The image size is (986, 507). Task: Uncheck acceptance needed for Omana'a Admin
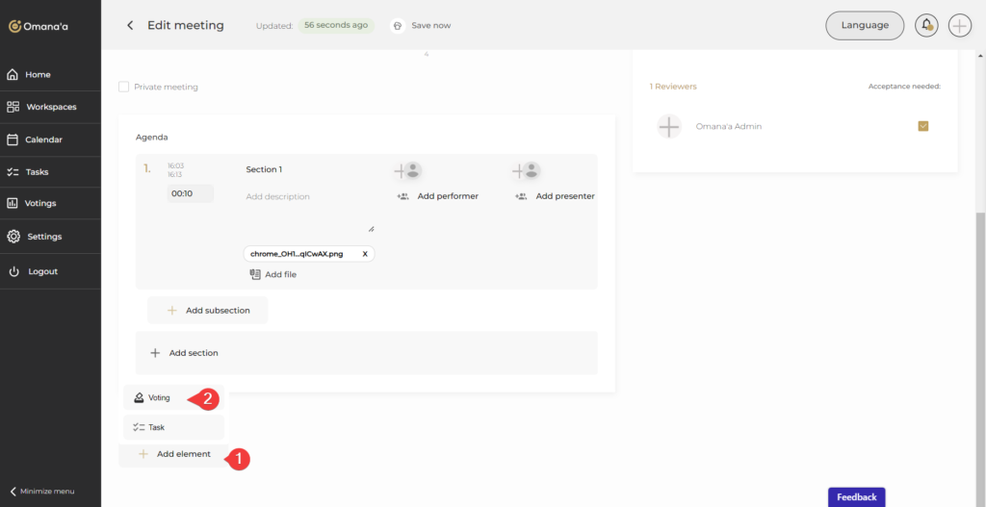[922, 126]
